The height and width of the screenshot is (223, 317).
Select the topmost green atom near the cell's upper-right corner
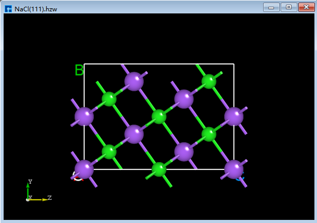pyautogui.click(x=209, y=82)
